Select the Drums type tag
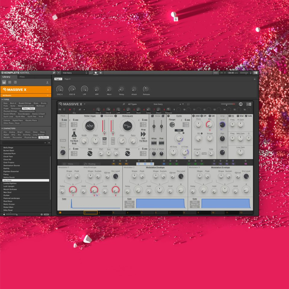Viewport: 289px width, 289px height. pos(44,103)
